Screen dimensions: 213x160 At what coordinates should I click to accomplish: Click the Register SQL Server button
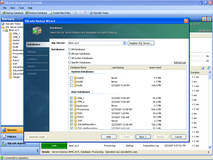pos(141,43)
